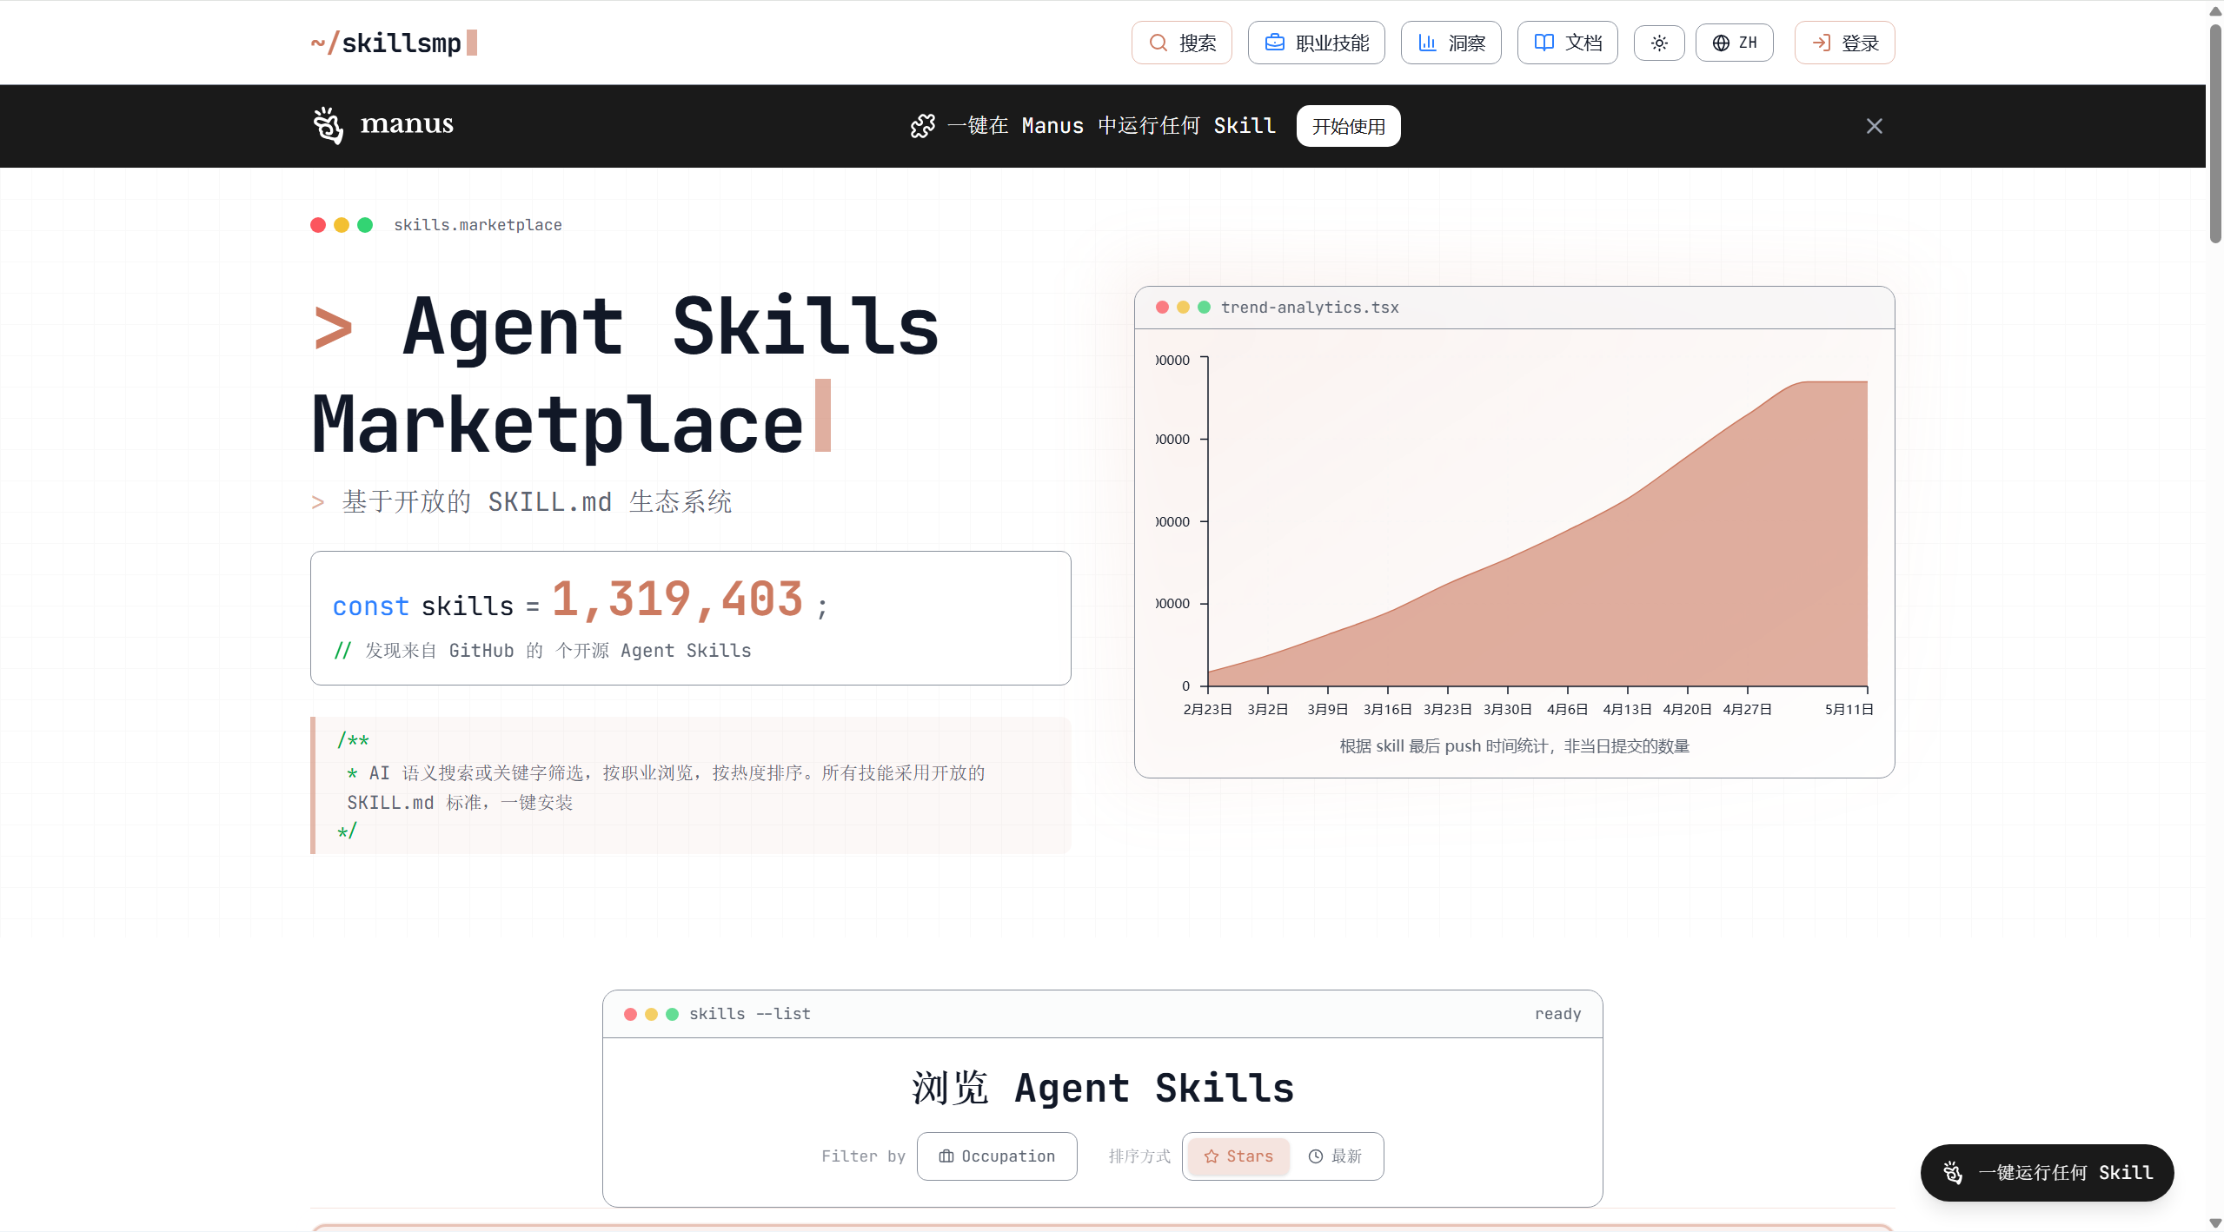The width and height of the screenshot is (2224, 1232).
Task: Sort skills by 最新 newest
Action: coord(1335,1156)
